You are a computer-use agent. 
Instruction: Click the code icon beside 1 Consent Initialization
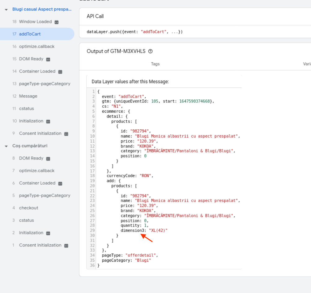pos(66,246)
